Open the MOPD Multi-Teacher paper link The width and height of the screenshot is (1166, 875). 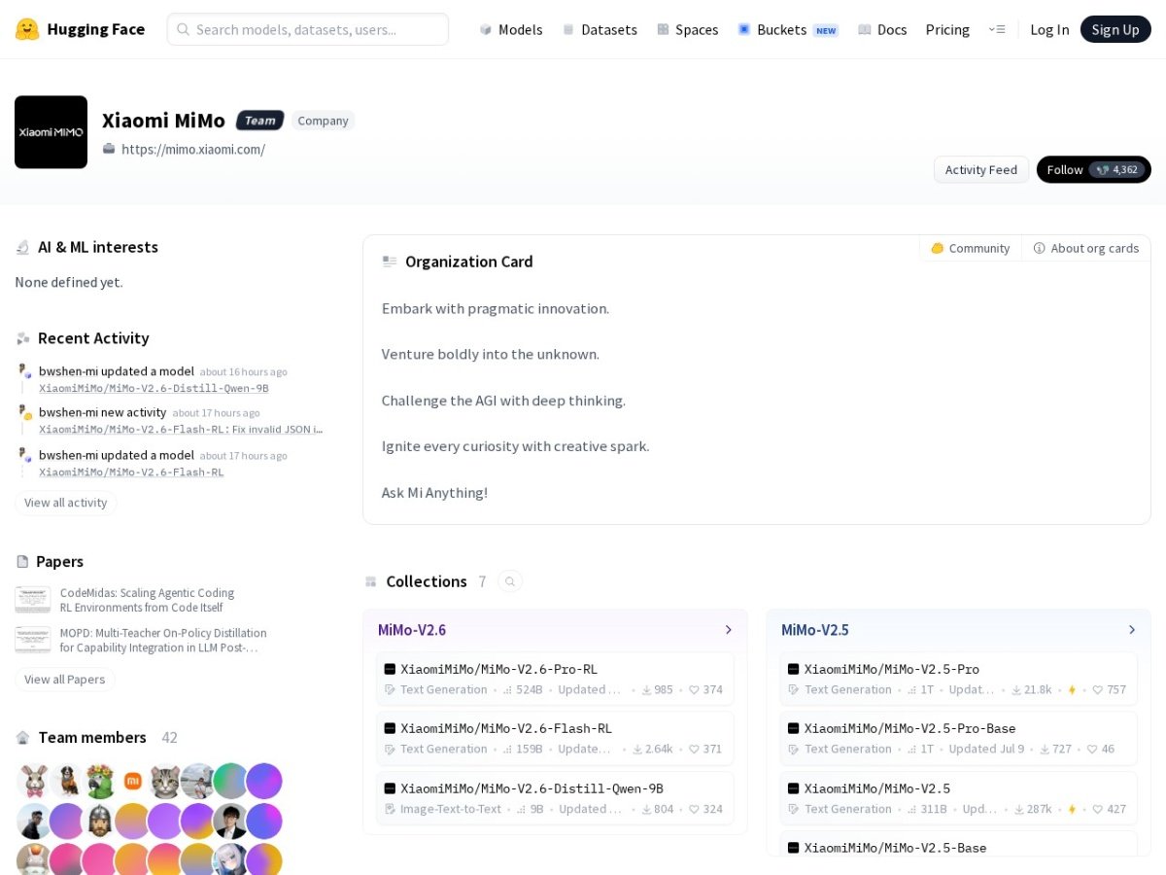tap(163, 640)
